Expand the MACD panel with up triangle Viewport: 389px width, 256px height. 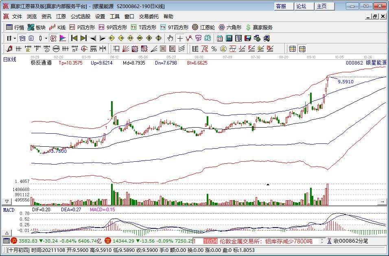tap(7, 233)
